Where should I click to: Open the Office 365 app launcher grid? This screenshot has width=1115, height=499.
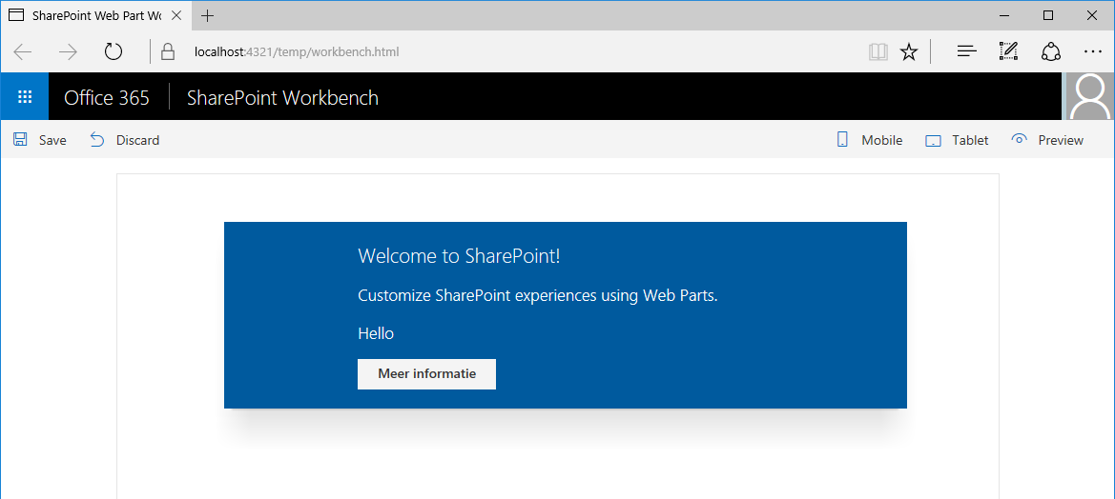tap(25, 97)
